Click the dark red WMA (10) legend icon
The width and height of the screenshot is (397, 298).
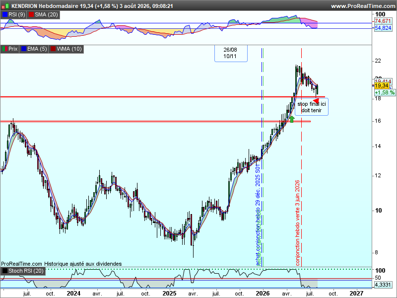(53, 49)
